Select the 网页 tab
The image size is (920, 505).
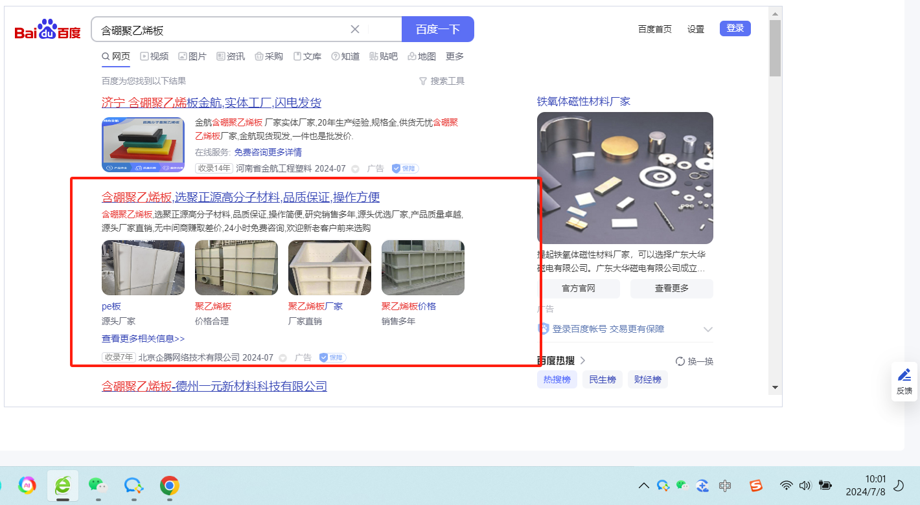coord(116,56)
